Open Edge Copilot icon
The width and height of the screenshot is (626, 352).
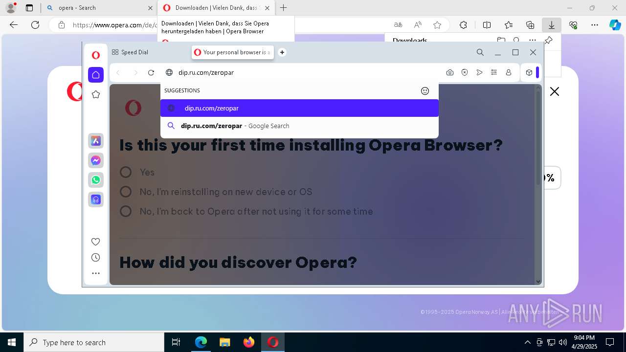click(615, 25)
